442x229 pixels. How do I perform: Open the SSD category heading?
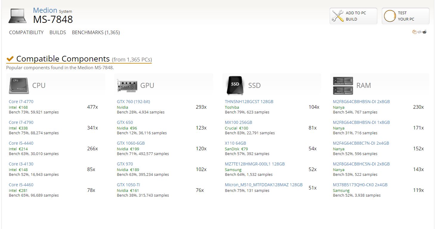coord(254,86)
